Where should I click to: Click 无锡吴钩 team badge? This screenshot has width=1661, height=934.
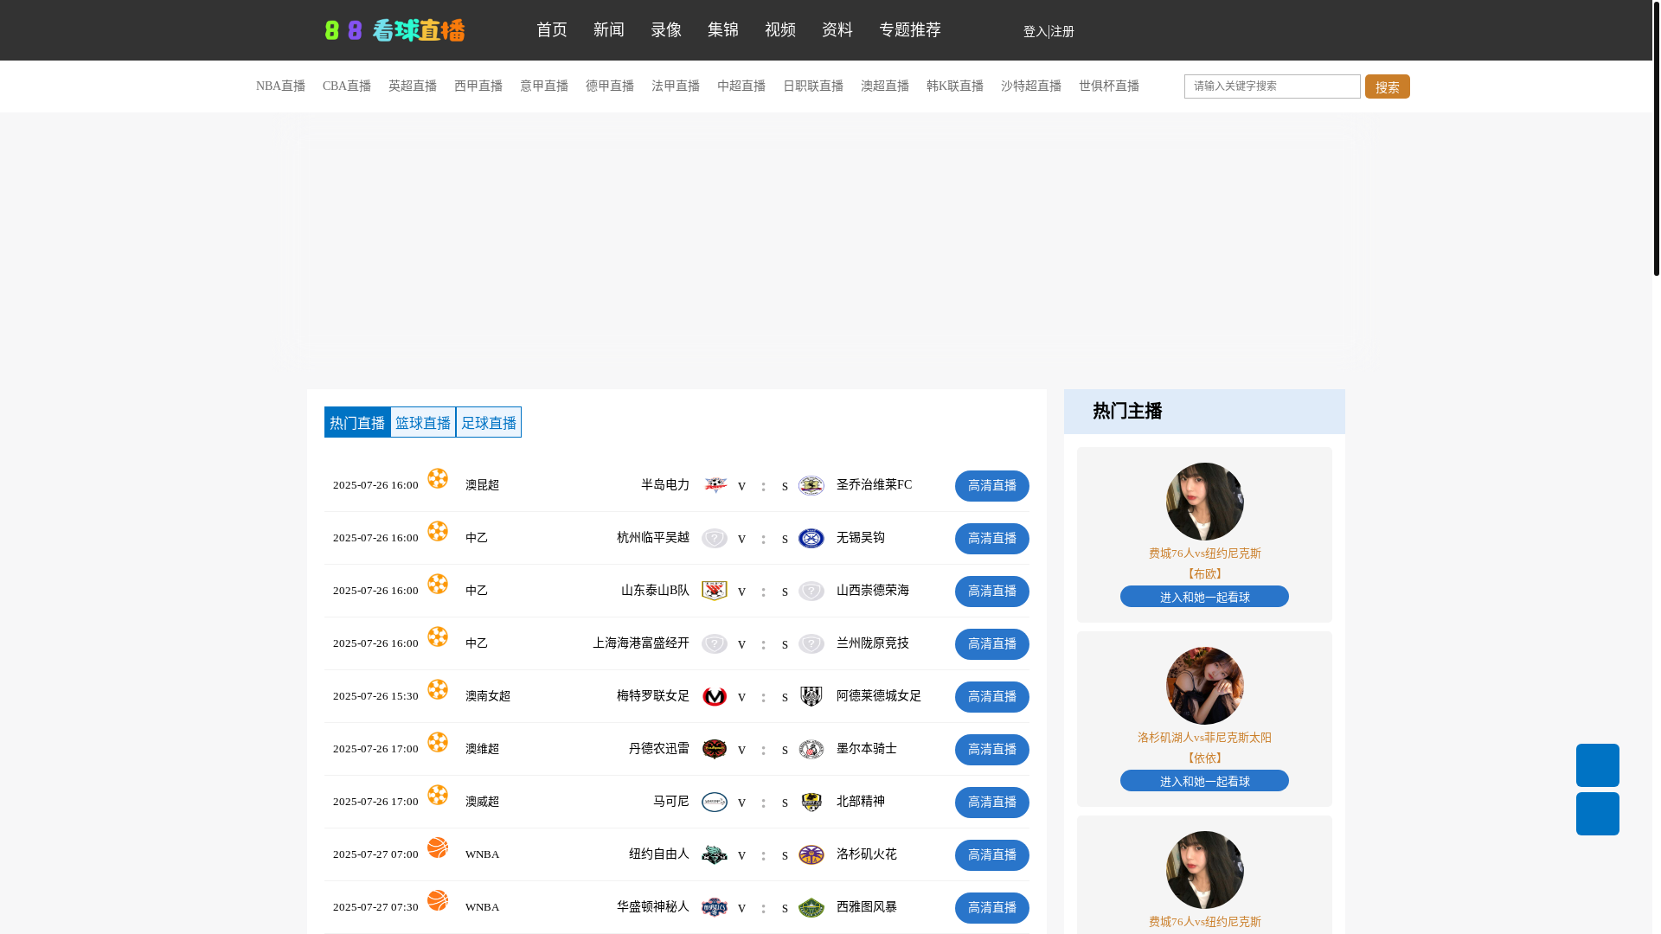tap(811, 538)
